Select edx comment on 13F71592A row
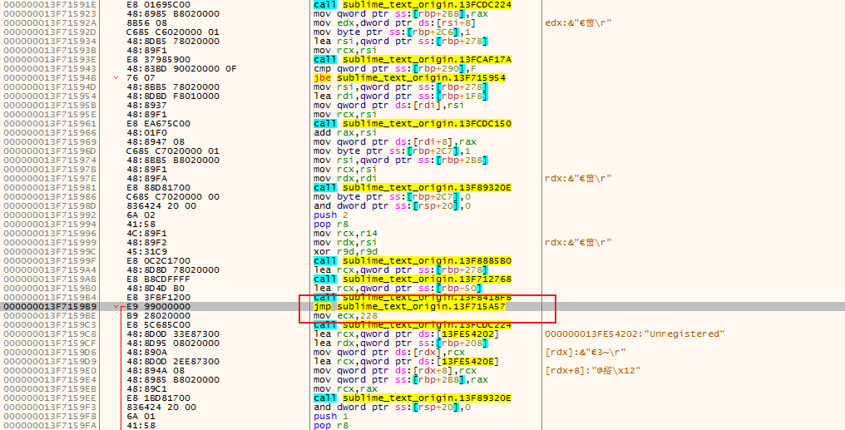The height and width of the screenshot is (430, 845). (578, 23)
